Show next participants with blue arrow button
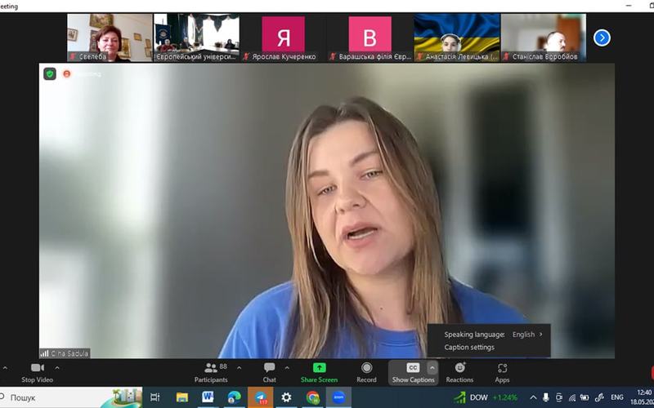This screenshot has height=408, width=654. [602, 38]
